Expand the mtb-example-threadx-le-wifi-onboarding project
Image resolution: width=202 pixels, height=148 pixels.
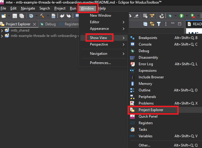pyautogui.click(x=2, y=36)
